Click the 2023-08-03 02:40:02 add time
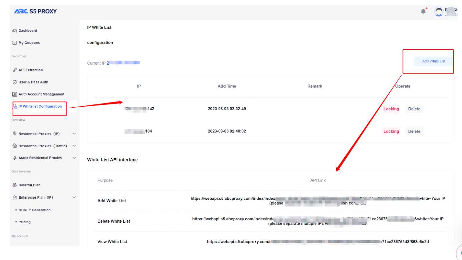 click(x=227, y=131)
